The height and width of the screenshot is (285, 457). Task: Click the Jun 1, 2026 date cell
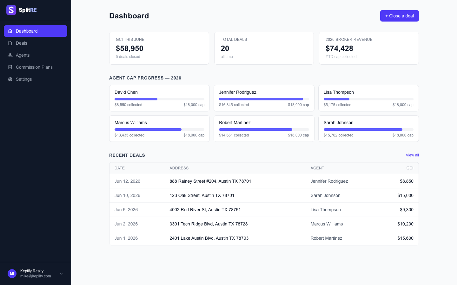tap(126, 238)
